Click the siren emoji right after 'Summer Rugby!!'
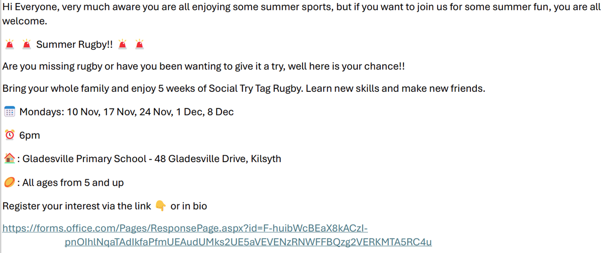Screen dimensions: 603x253 point(122,45)
